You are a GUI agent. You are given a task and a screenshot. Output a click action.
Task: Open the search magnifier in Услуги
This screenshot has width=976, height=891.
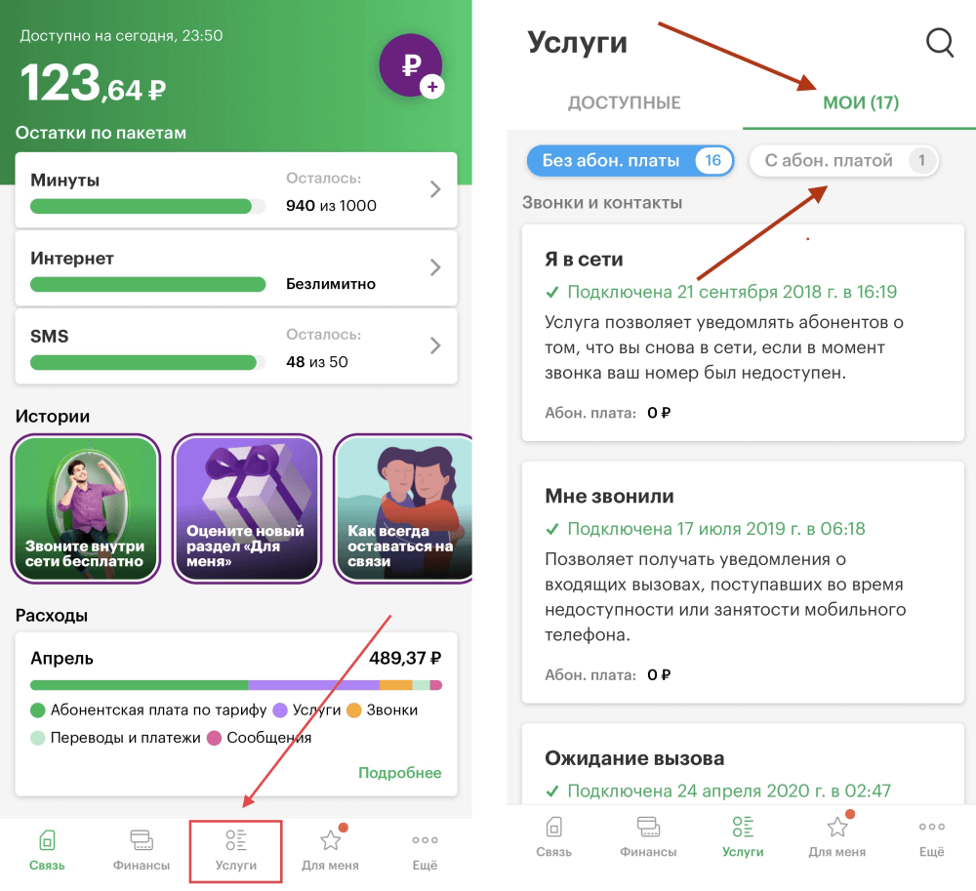[939, 42]
